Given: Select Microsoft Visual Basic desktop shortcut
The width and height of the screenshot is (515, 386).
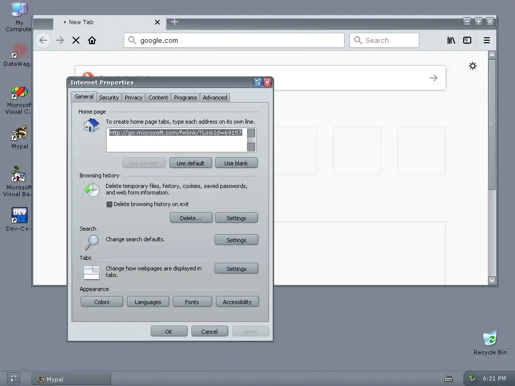Looking at the screenshot, I should pyautogui.click(x=18, y=181).
